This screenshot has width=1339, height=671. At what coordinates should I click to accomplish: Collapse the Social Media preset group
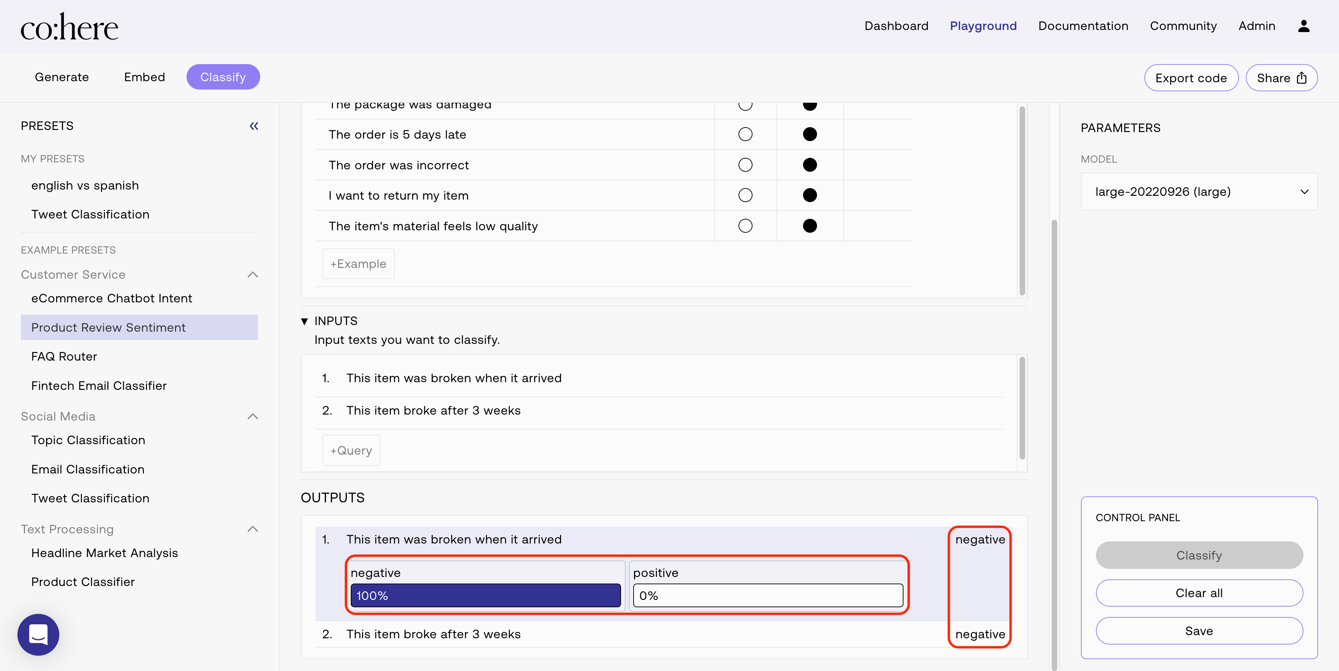[252, 417]
